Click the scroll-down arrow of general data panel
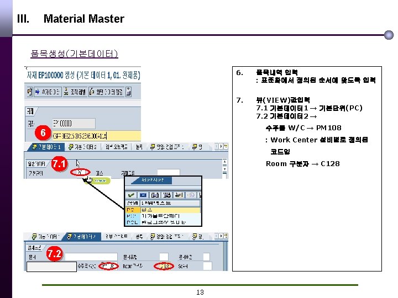The height and width of the screenshot is (298, 398). pyautogui.click(x=224, y=168)
